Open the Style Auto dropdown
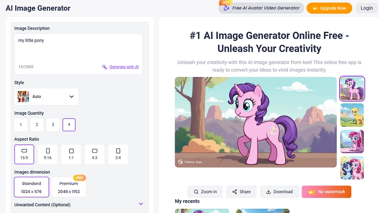Viewport: 379px width, 213px height. (46, 97)
